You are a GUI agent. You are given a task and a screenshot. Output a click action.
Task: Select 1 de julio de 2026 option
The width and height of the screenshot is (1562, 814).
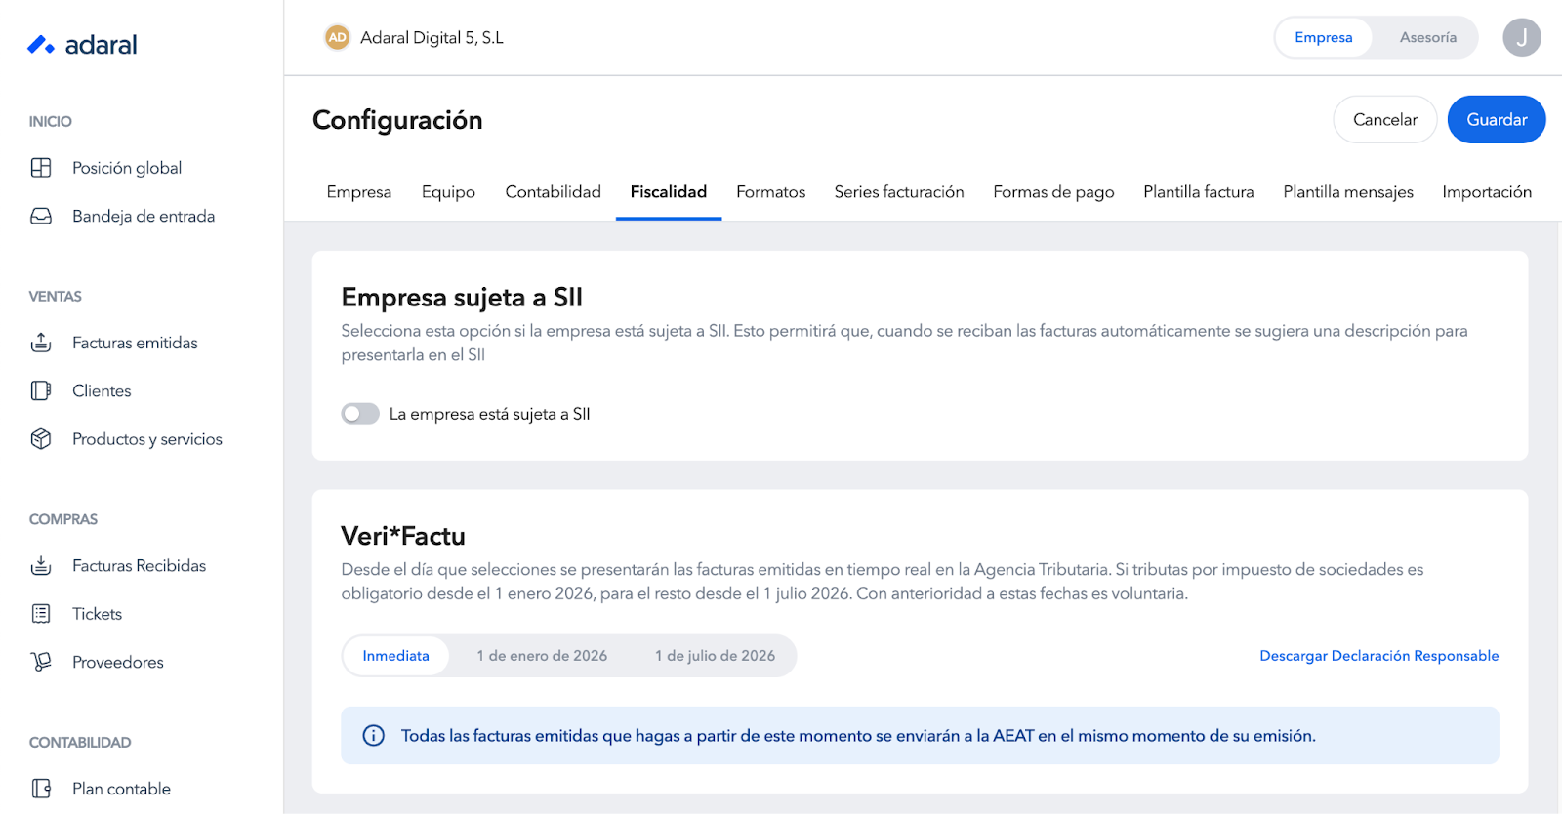click(715, 656)
